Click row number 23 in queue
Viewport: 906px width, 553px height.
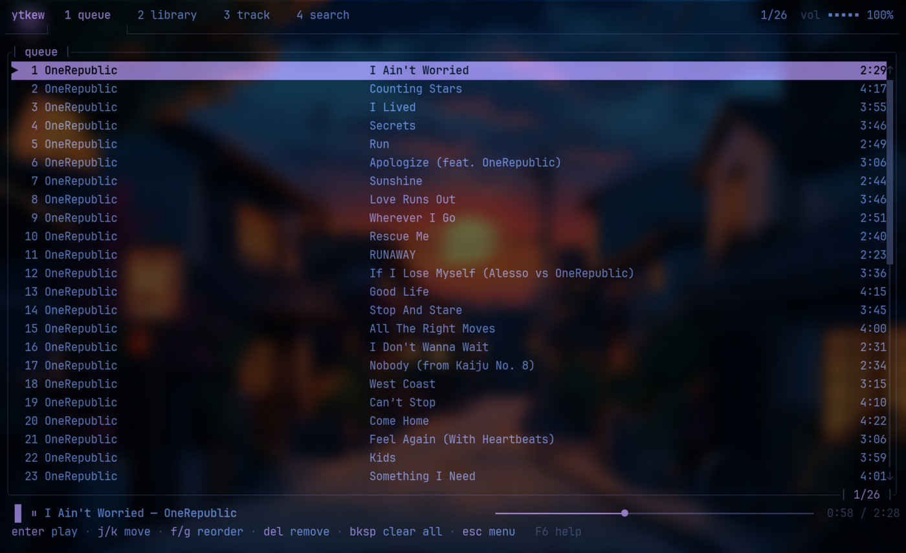coord(31,476)
